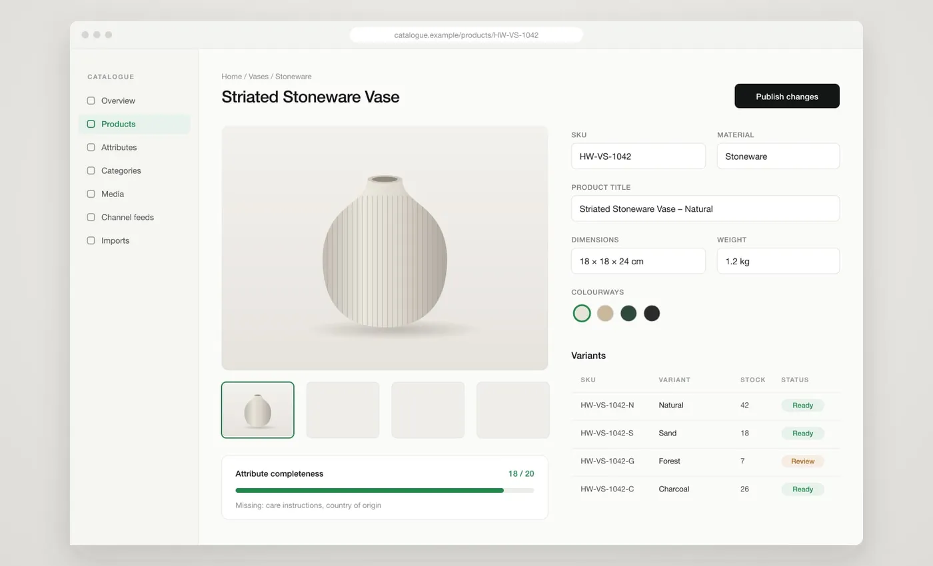Open Channel feeds page
The height and width of the screenshot is (566, 933).
point(134,217)
